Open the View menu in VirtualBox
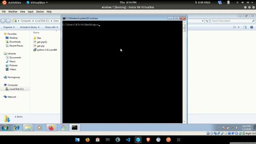This screenshot has height=144, width=256. click(22, 12)
